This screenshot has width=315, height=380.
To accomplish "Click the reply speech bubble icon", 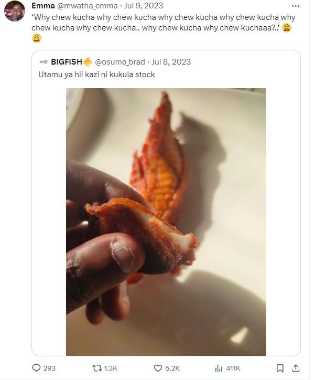I will click(x=36, y=368).
